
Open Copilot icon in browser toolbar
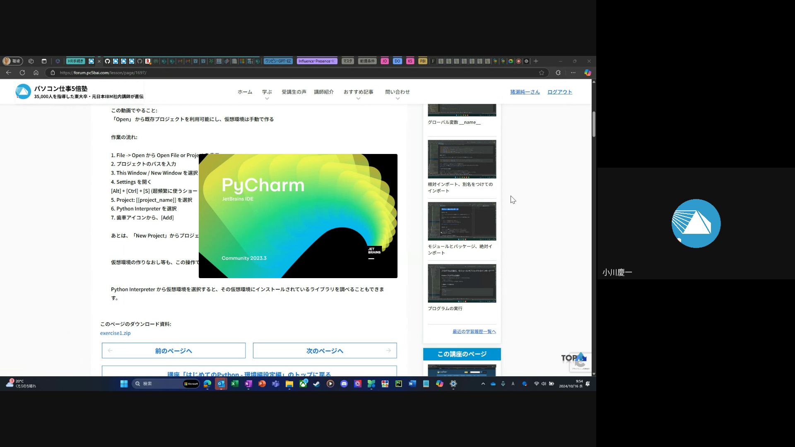[588, 72]
